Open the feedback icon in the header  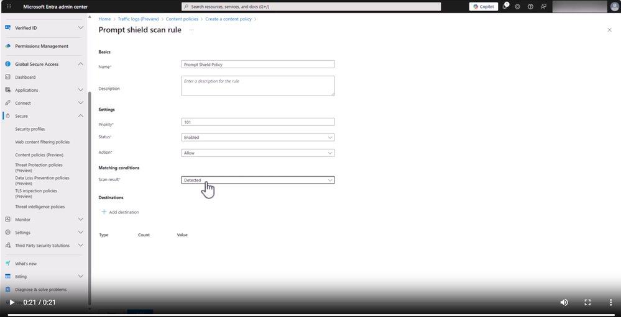tap(543, 7)
